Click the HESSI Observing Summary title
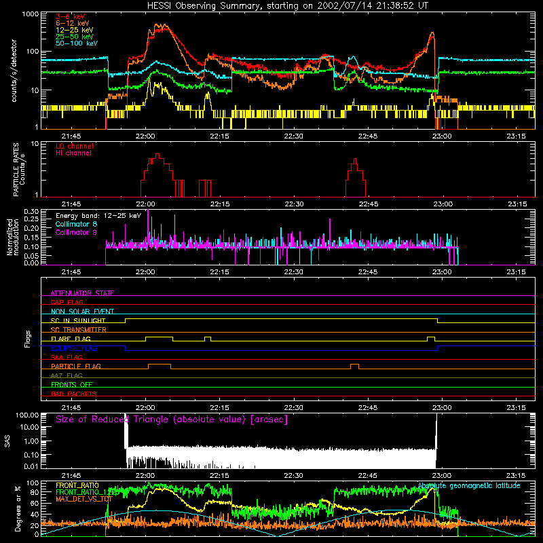Viewport: 543px width, 543px height. [x=287, y=5]
